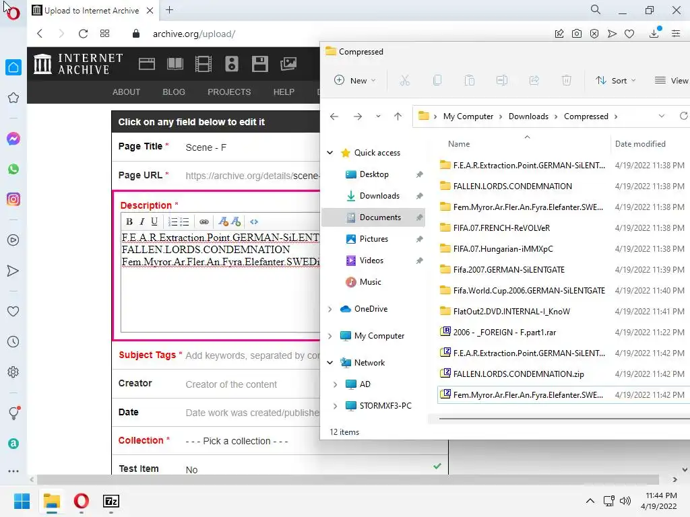Viewport: 690px width, 517px height.
Task: Expand OneDrive tree node
Action: pos(330,309)
